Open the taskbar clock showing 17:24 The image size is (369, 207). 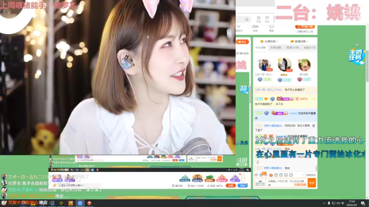click(x=352, y=203)
